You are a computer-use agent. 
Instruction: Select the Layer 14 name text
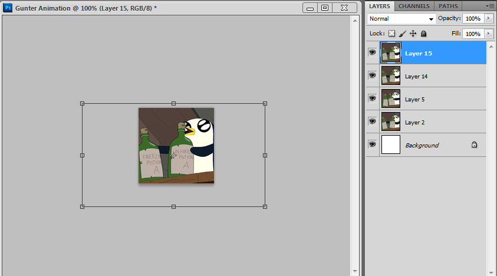click(x=416, y=77)
